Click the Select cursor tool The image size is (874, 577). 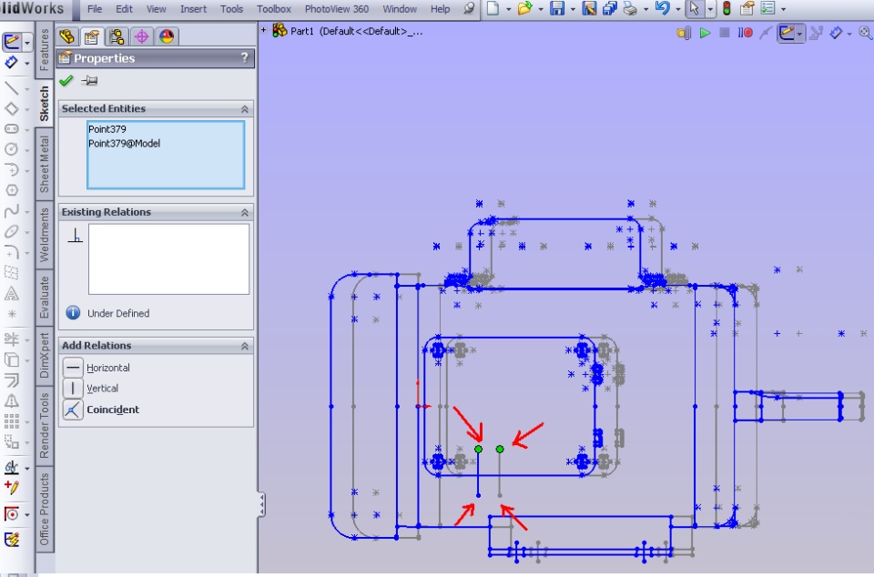pos(694,8)
